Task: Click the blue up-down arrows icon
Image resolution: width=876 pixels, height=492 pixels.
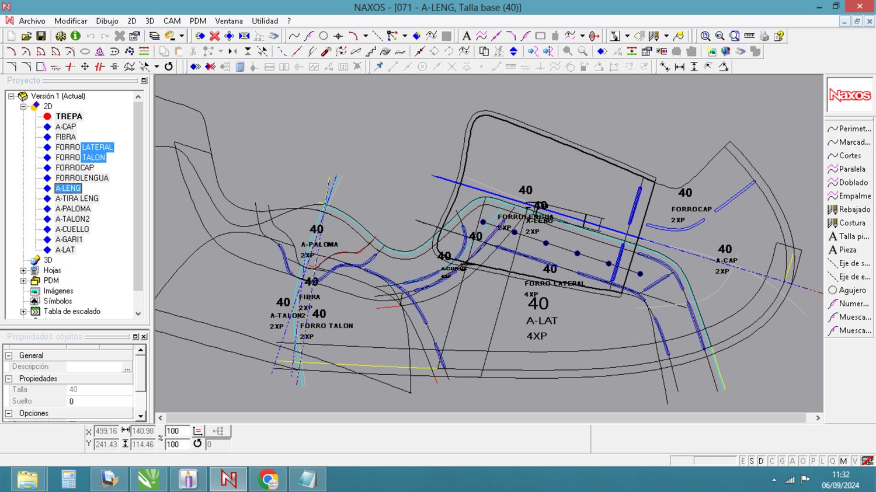Action: 513,51
